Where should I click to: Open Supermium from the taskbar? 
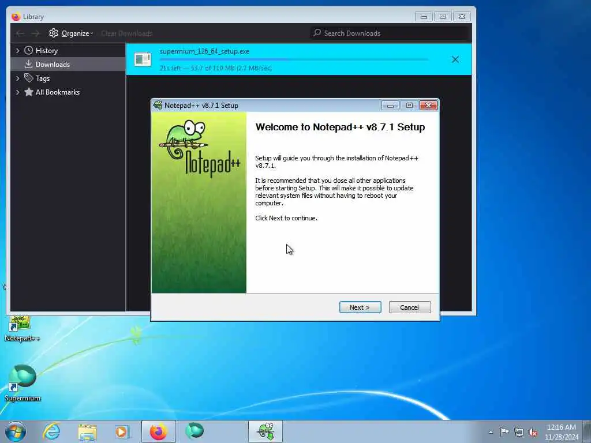point(194,431)
